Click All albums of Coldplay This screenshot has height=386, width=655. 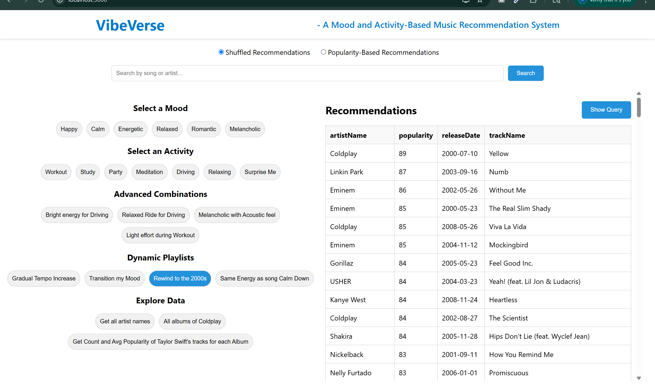coord(192,321)
